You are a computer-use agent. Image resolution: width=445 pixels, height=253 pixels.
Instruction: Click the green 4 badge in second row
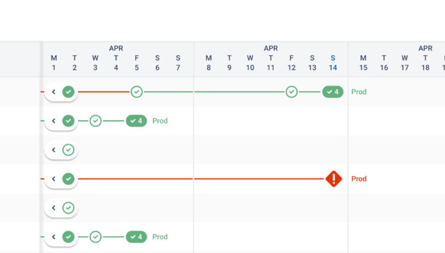coord(136,121)
